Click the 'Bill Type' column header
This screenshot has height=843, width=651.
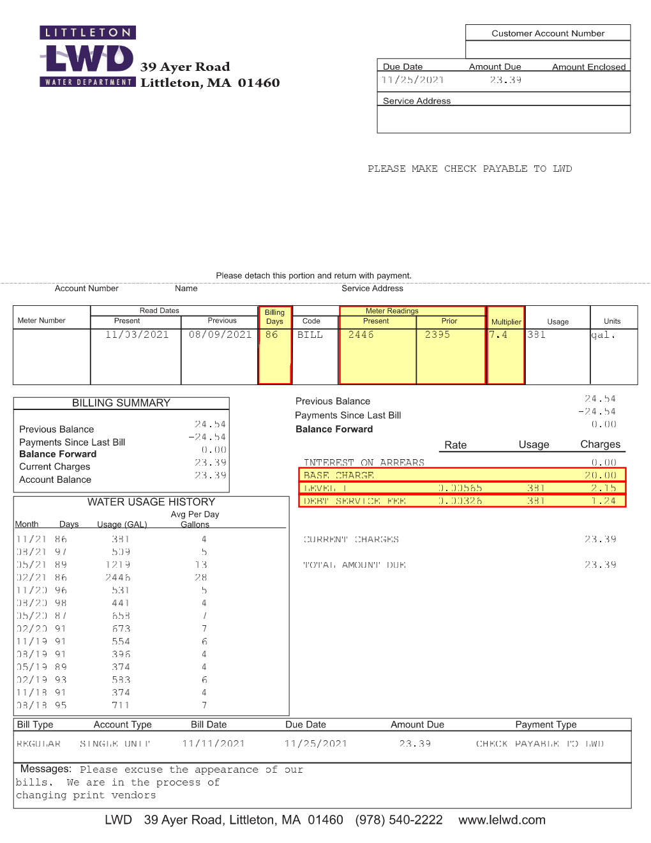(35, 725)
